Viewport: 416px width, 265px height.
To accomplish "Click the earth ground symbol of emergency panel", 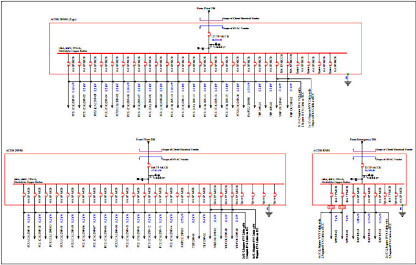I will [x=402, y=214].
